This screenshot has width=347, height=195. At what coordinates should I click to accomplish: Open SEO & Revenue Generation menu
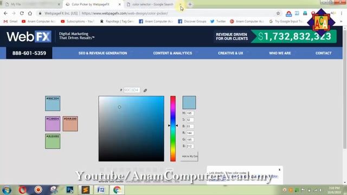point(102,53)
